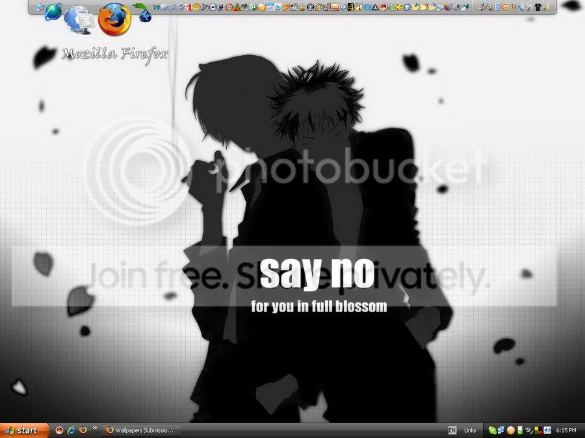The image size is (585, 438).
Task: Open the green phone tray icon
Action: pyautogui.click(x=493, y=431)
